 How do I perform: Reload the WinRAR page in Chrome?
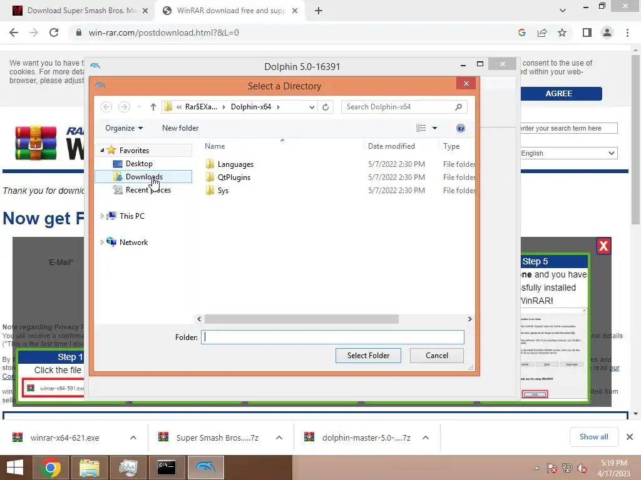point(54,32)
